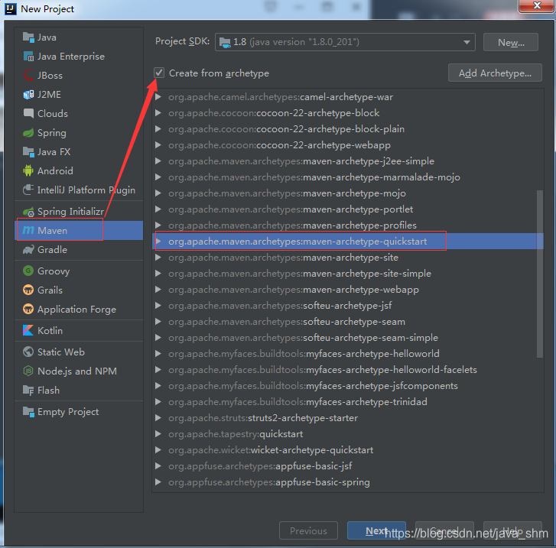Click the Spring leaf icon

28,133
